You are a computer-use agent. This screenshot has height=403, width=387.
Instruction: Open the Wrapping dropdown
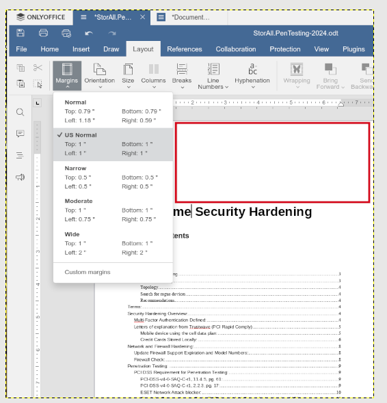click(x=297, y=76)
